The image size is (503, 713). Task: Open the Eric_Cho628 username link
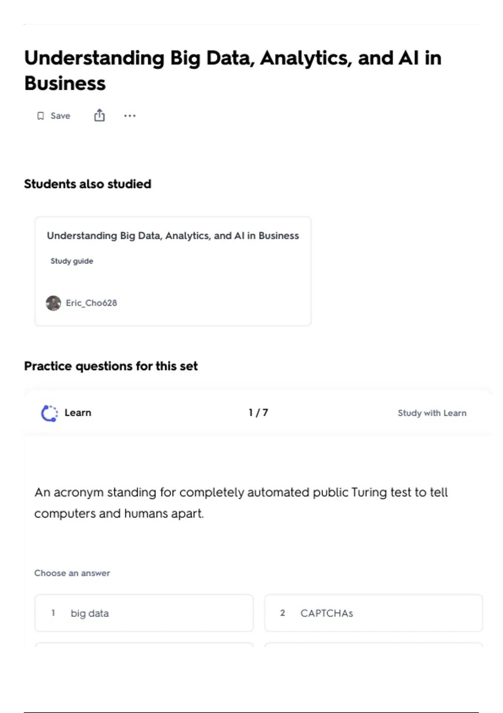[91, 303]
